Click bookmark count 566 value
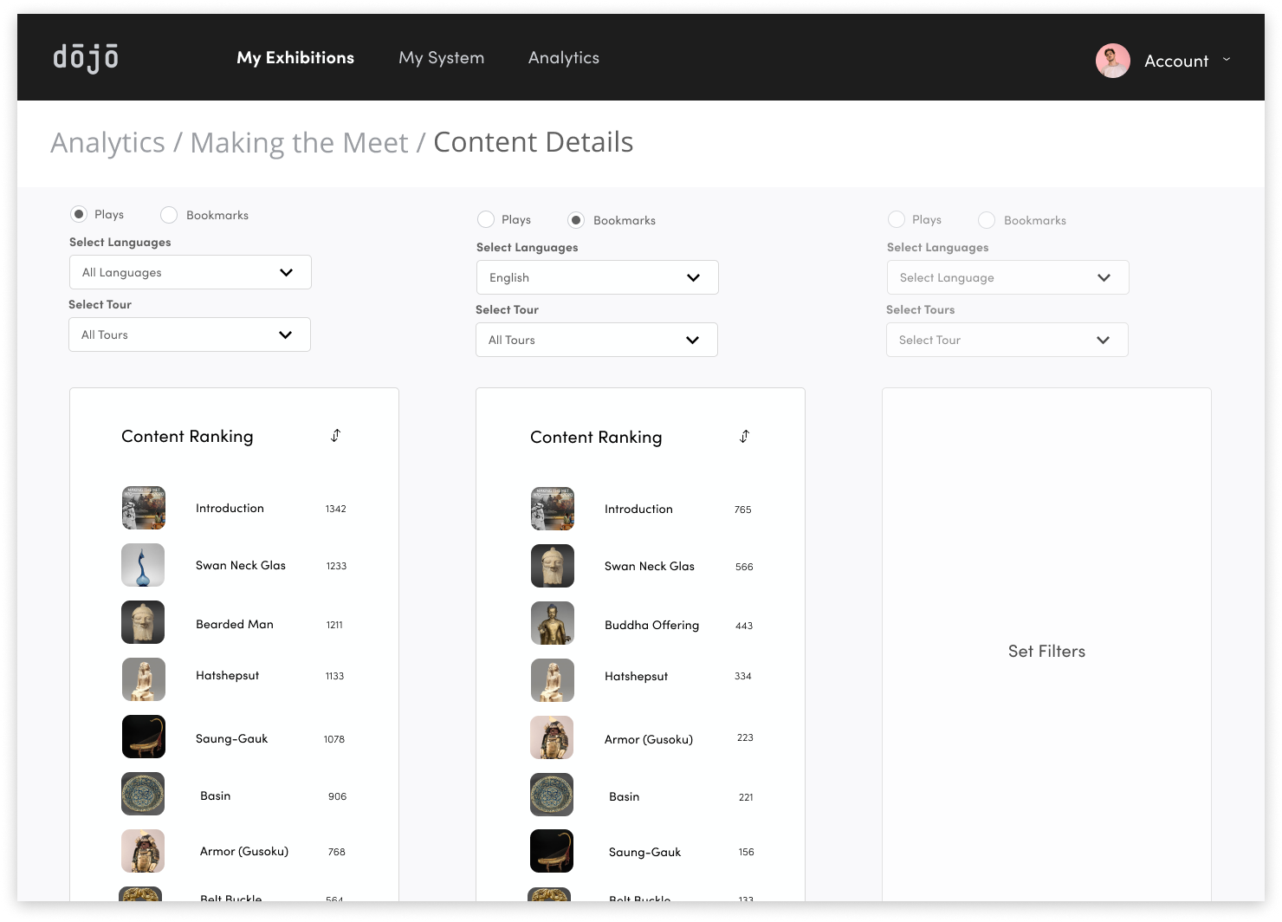The height and width of the screenshot is (922, 1282). (x=744, y=567)
